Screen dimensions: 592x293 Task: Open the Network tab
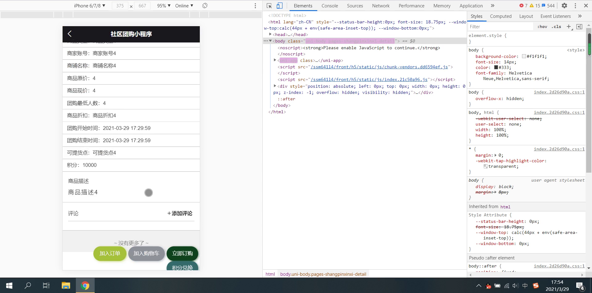381,6
